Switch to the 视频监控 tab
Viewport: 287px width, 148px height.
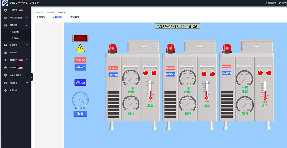pyautogui.click(x=75, y=17)
